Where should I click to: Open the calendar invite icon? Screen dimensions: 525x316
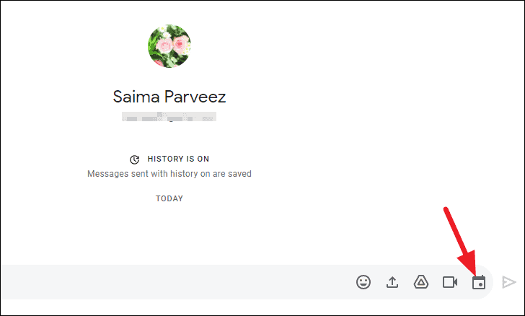pyautogui.click(x=479, y=282)
